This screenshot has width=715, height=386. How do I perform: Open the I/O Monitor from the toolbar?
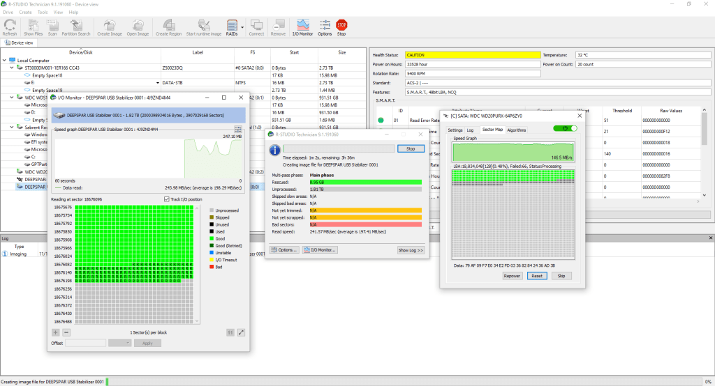pos(302,27)
